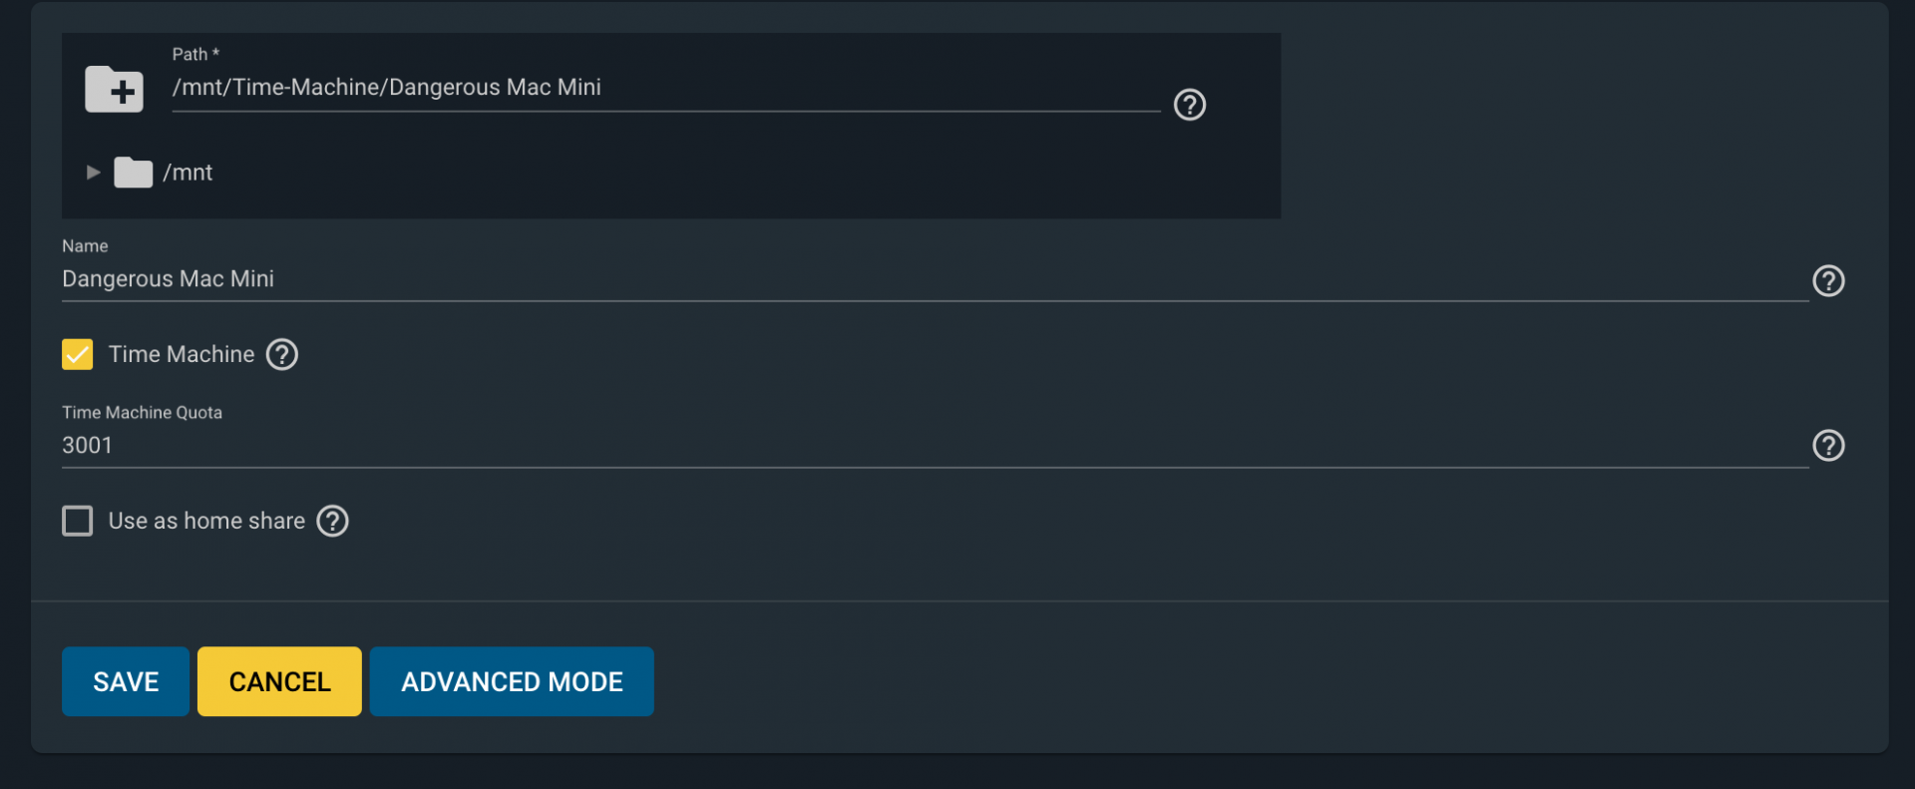This screenshot has height=789, width=1915.
Task: Show help for Use as home share
Action: pos(332,521)
